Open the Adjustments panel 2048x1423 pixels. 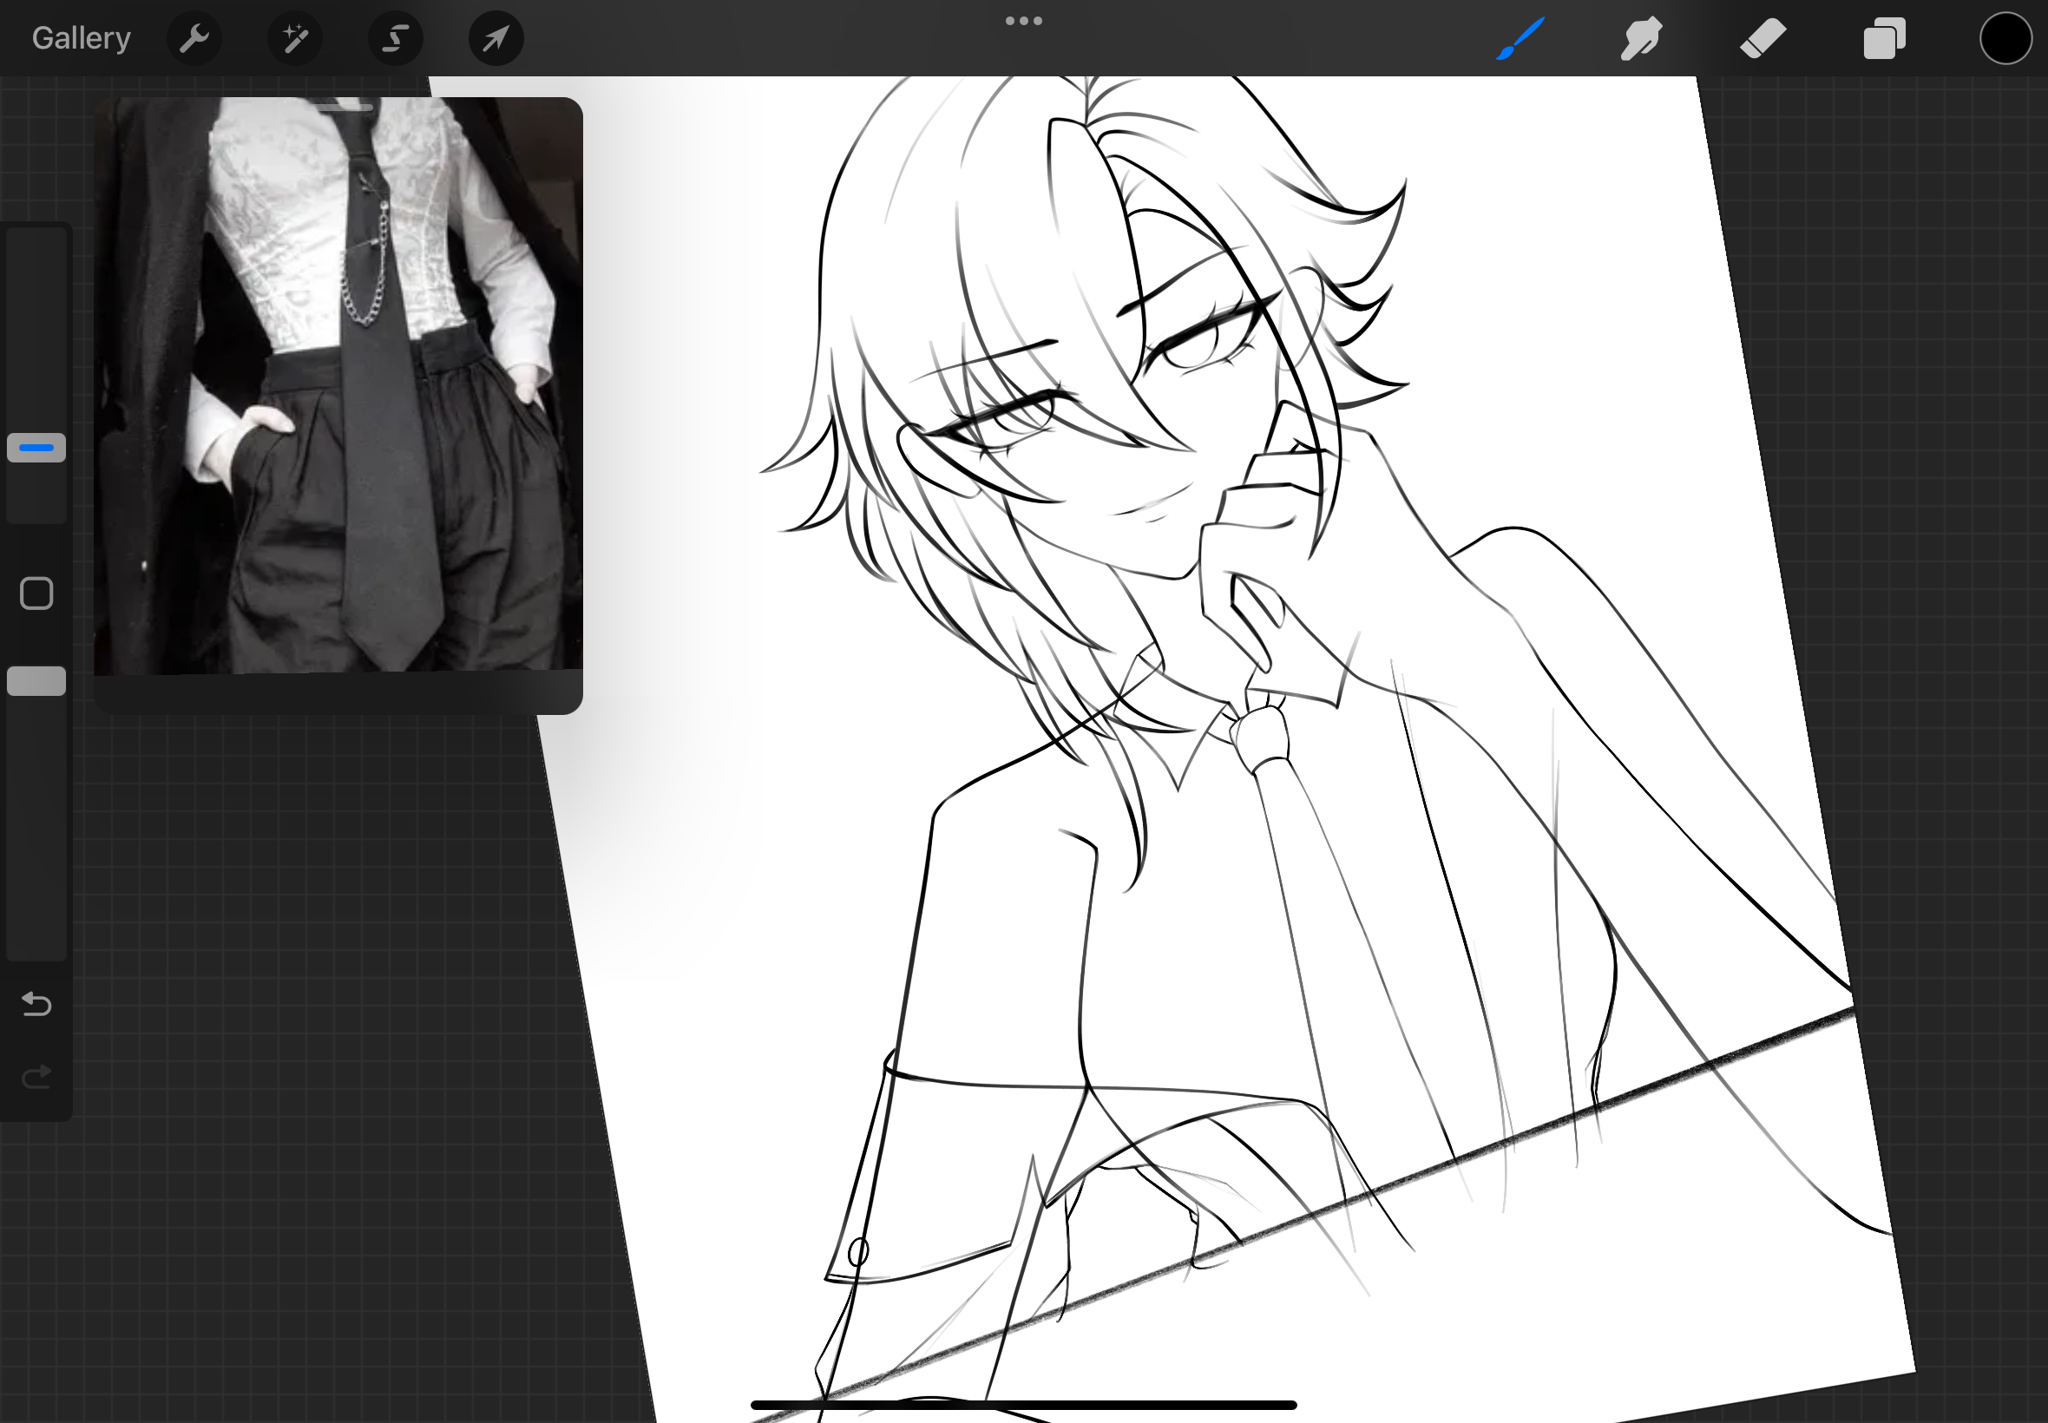[294, 38]
